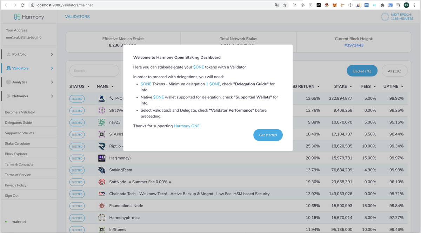Click the next epoch progress spinner

[385, 17]
